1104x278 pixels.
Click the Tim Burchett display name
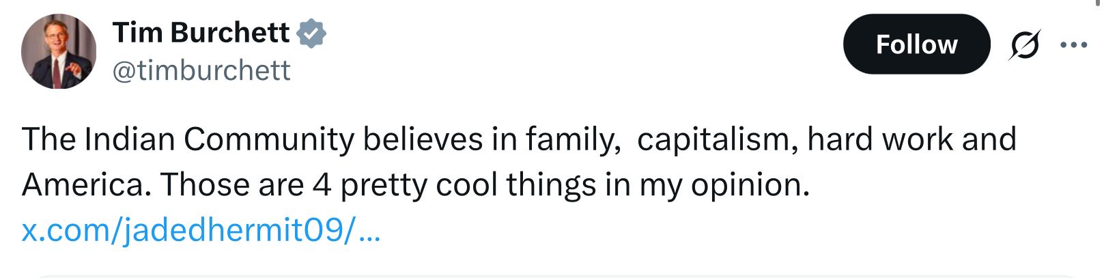point(201,33)
